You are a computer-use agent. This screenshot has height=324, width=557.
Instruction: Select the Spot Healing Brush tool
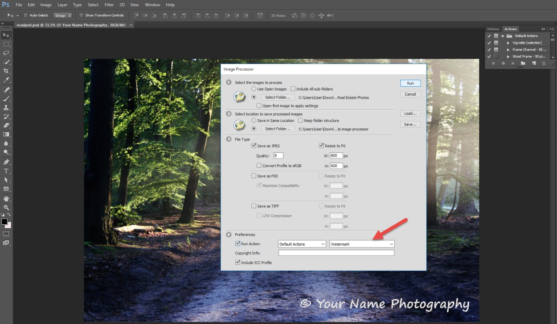point(6,89)
